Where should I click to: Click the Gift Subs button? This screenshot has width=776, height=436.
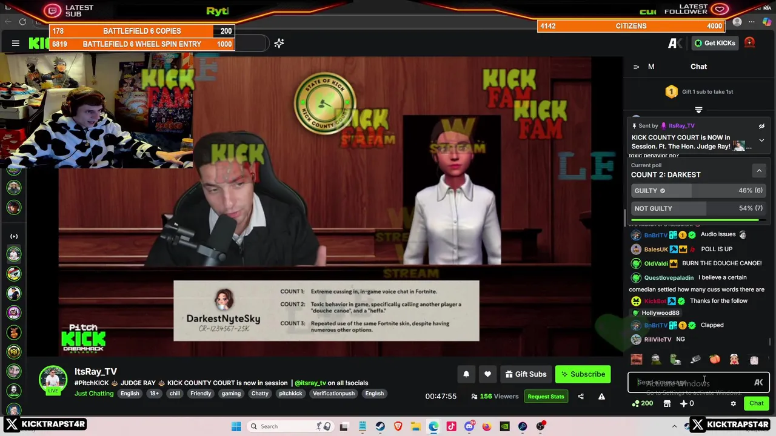(x=526, y=374)
